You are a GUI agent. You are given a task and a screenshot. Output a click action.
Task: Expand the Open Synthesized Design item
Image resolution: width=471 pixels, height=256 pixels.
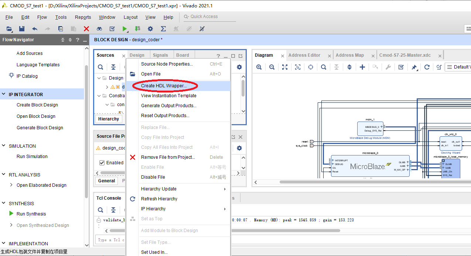tap(11, 225)
